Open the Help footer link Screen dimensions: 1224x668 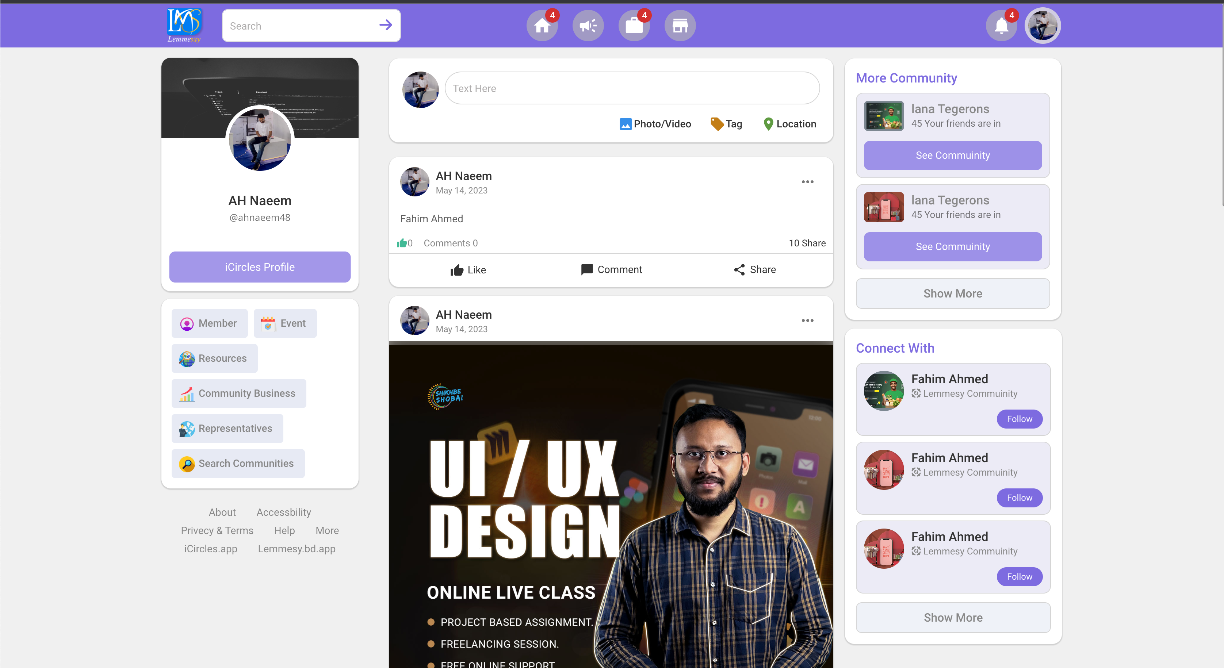click(284, 531)
